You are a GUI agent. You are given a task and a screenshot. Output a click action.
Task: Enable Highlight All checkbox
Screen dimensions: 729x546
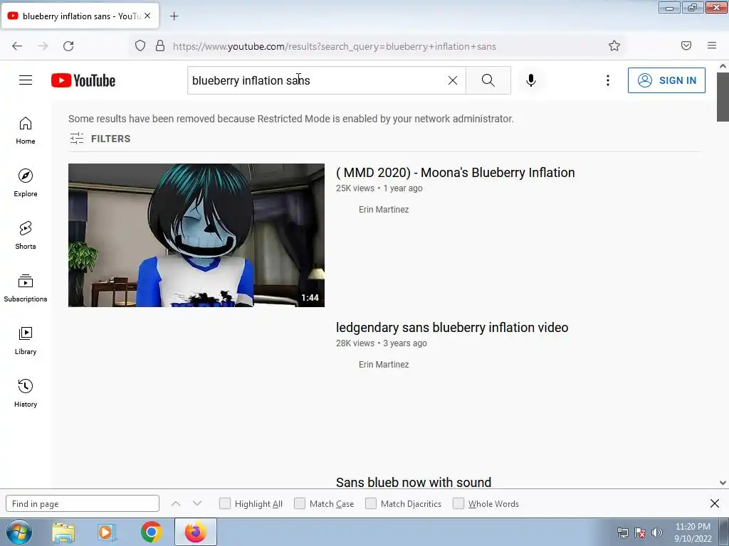tap(224, 504)
